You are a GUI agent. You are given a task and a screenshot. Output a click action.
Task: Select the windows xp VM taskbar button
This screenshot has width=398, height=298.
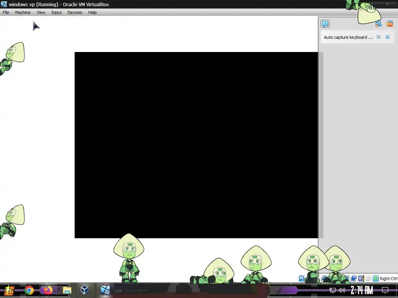(x=105, y=290)
